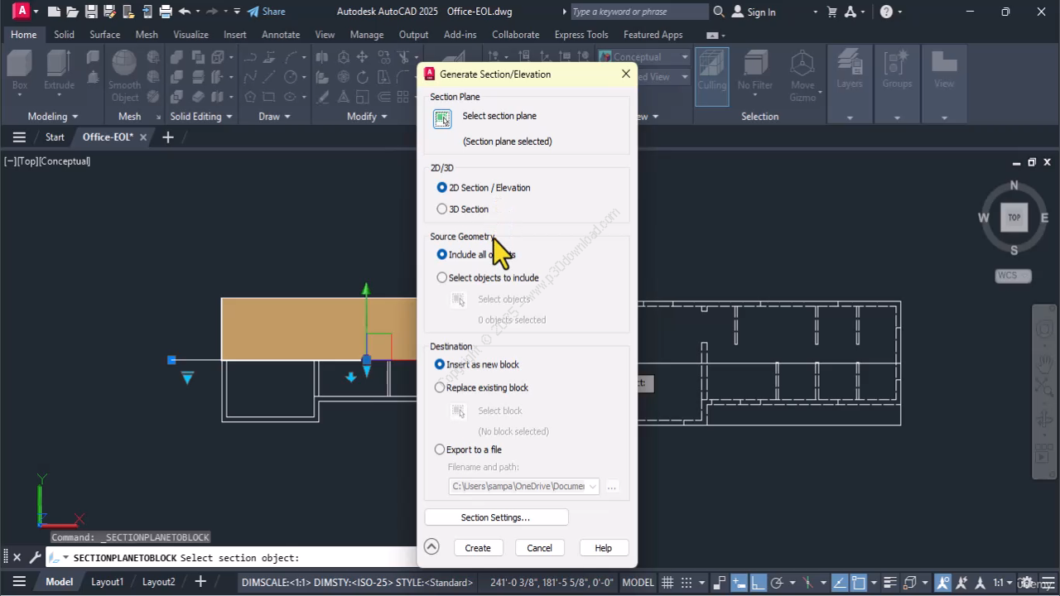Open the Sign In dropdown arrow
The image size is (1060, 596).
[x=815, y=12]
